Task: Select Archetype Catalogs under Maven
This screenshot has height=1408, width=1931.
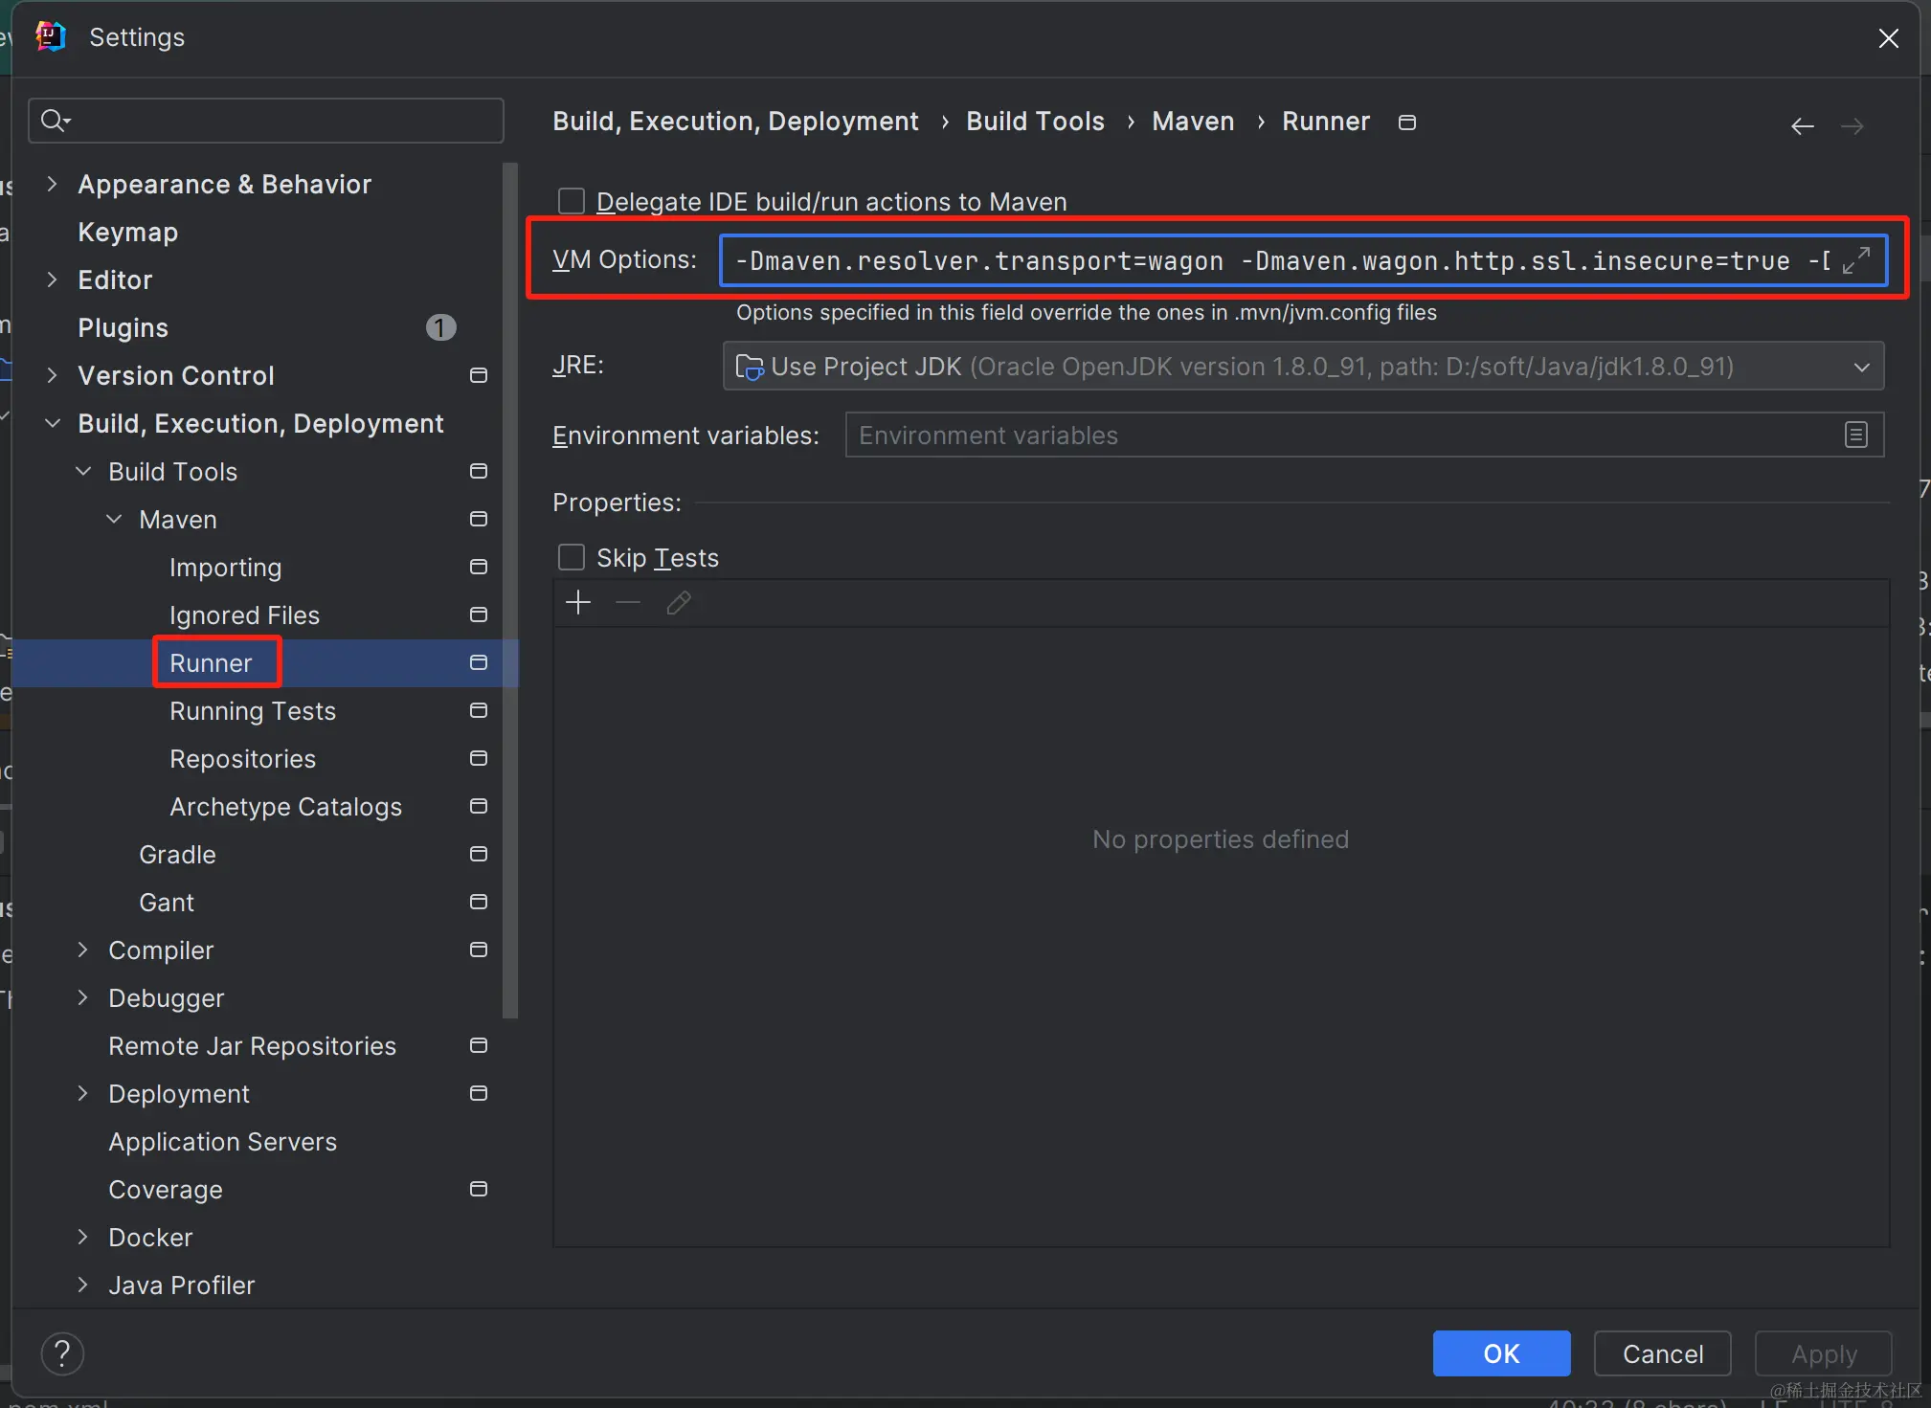Action: pos(285,806)
